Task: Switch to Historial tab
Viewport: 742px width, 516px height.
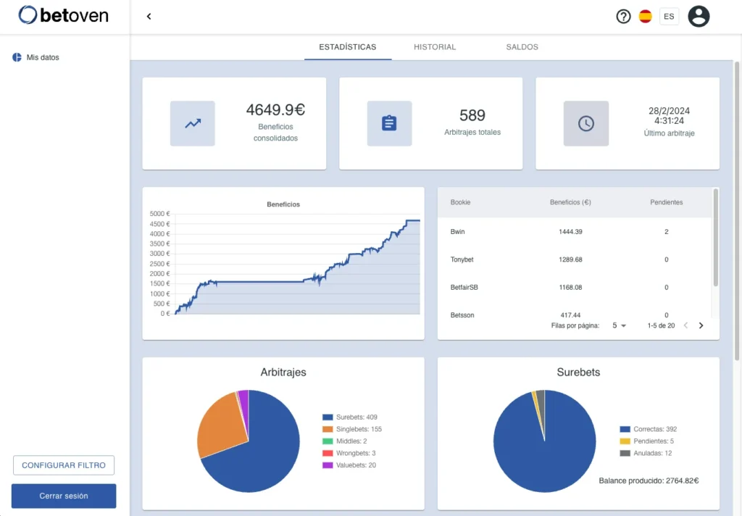Action: click(435, 47)
